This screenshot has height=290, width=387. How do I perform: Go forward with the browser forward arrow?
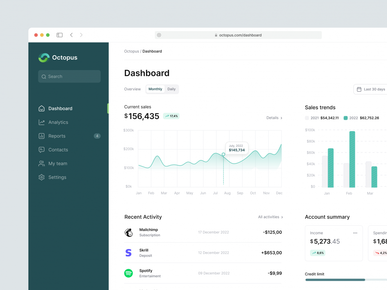pyautogui.click(x=81, y=35)
